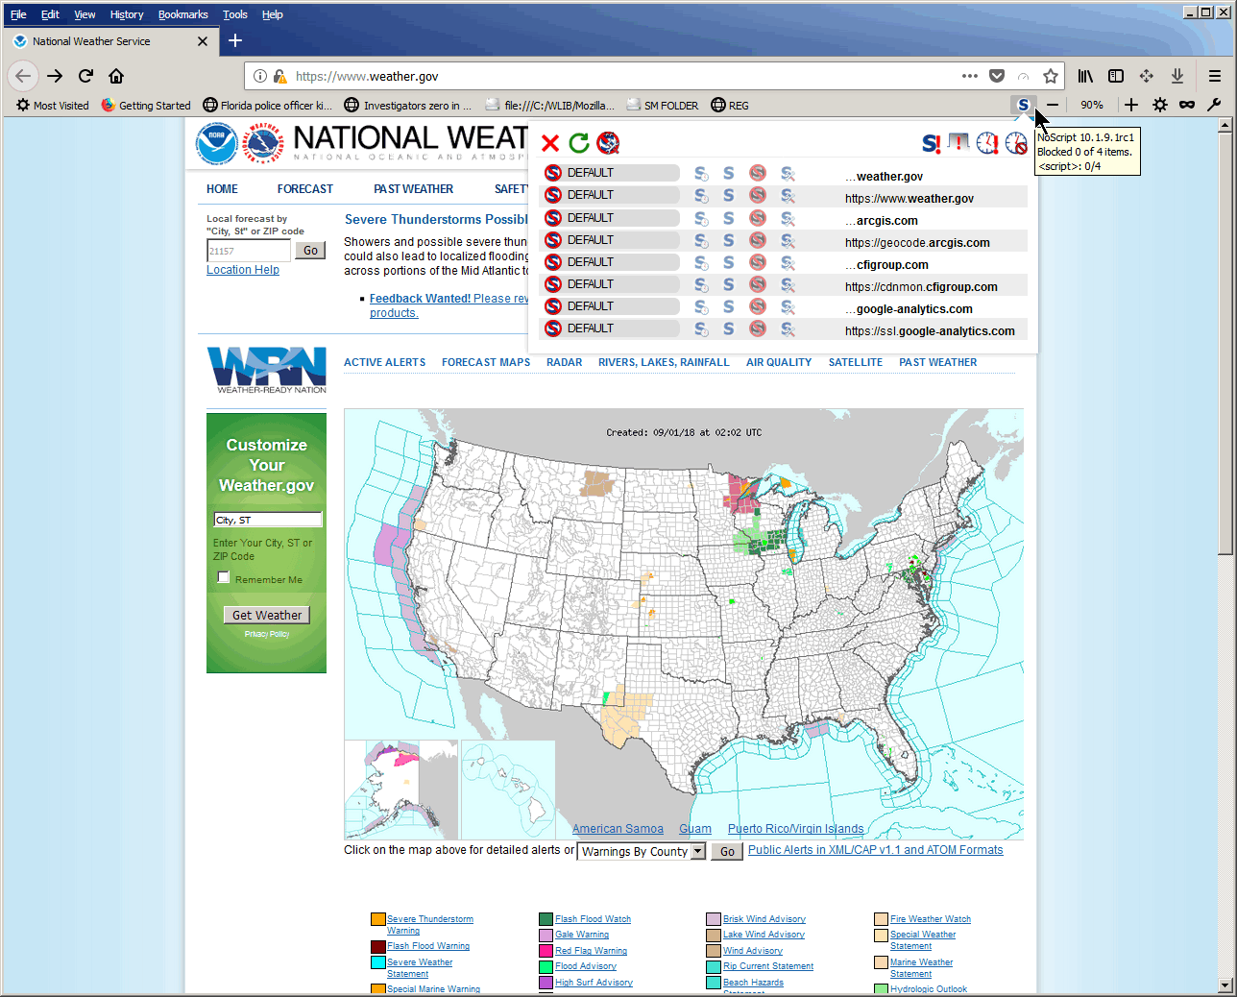Set …weather.gov row to Trusted preset
The image size is (1237, 997).
(729, 173)
